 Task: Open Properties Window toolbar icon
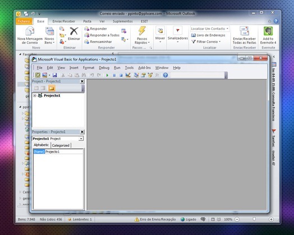[x=143, y=75]
